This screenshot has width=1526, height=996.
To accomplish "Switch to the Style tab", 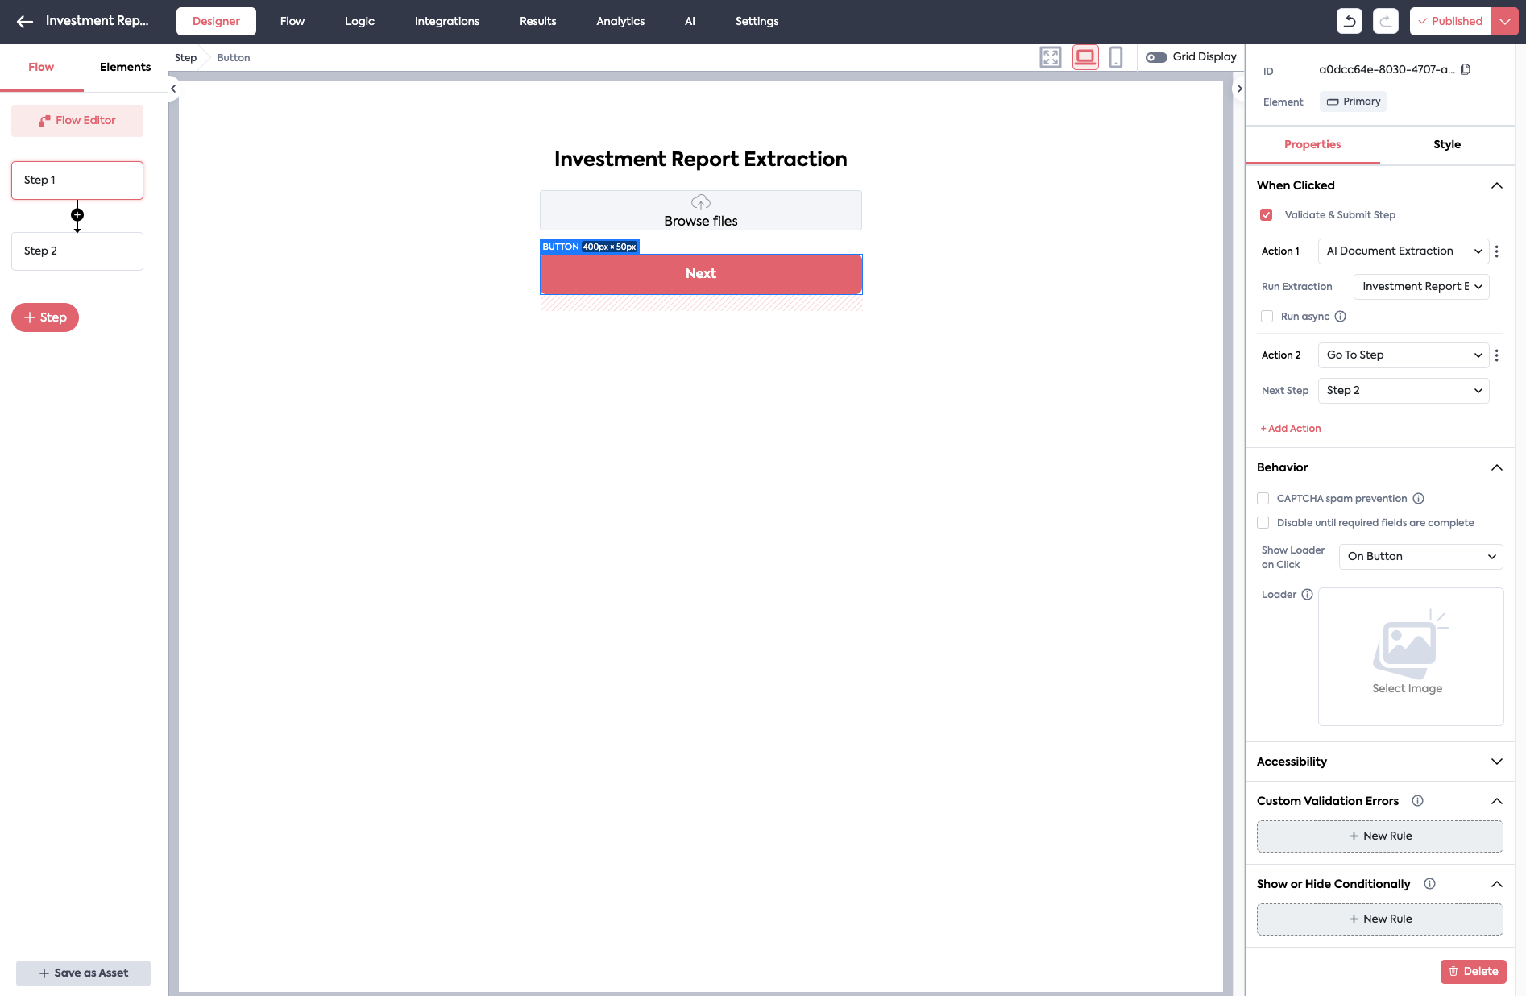I will point(1446,145).
